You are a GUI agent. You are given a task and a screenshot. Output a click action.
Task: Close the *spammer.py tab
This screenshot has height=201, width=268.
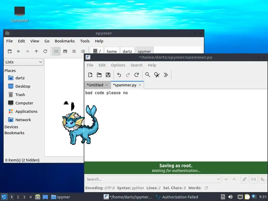[x=140, y=85]
